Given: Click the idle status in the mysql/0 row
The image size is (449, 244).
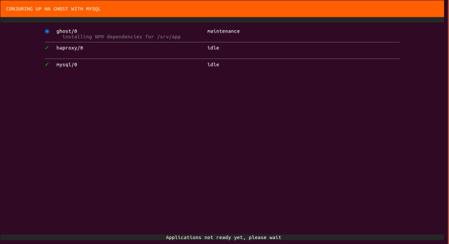Looking at the screenshot, I should [213, 65].
